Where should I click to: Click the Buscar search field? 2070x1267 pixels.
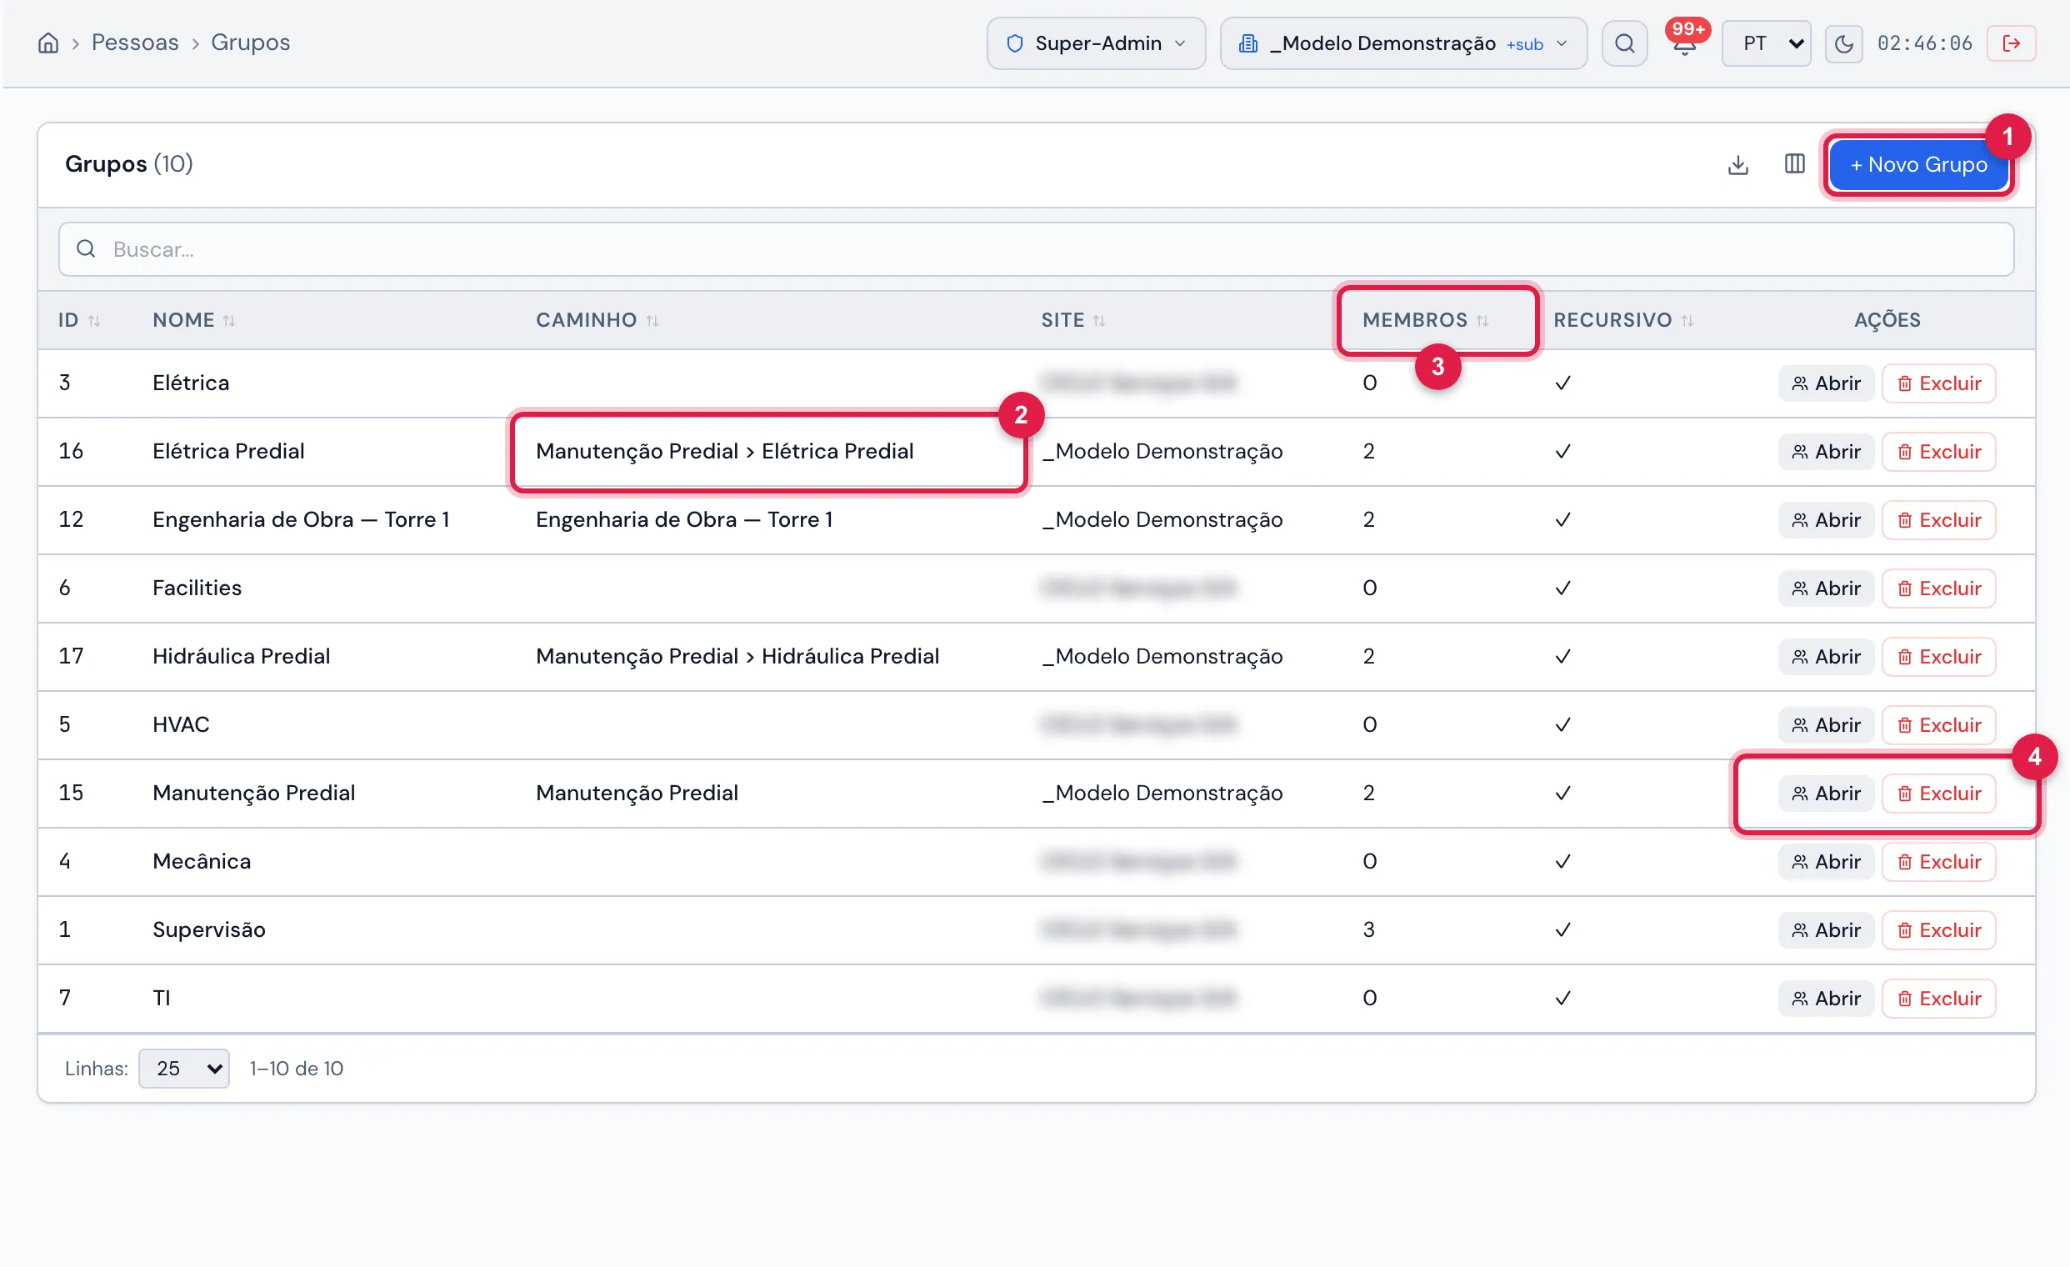(1035, 248)
